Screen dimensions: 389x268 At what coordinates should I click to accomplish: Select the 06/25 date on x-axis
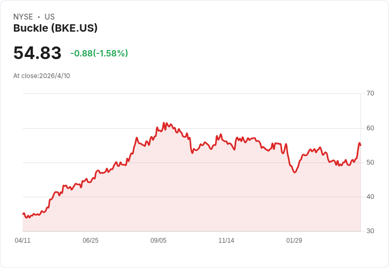[x=90, y=241]
